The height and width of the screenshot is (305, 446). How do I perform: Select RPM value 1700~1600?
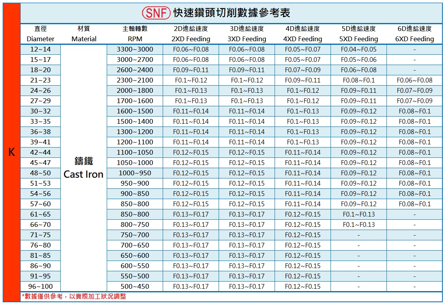pos(135,101)
